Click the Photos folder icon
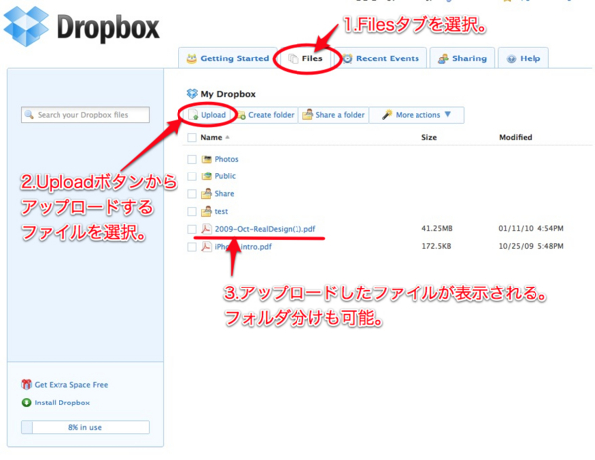The image size is (595, 460). (x=207, y=159)
